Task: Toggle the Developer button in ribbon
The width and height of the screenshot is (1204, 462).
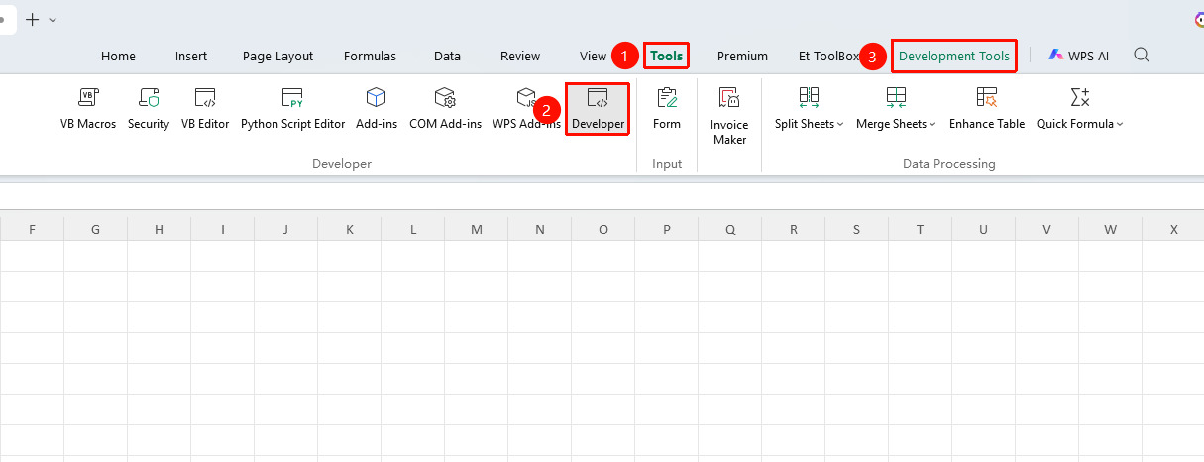Action: tap(598, 109)
